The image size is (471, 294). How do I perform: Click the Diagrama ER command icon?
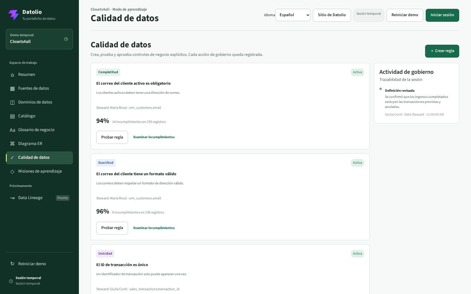click(12, 144)
